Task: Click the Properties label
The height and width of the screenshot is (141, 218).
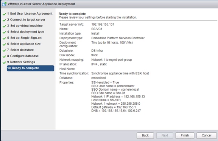Action: [67, 82]
